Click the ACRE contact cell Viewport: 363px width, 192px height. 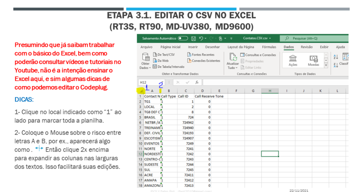[152, 175]
